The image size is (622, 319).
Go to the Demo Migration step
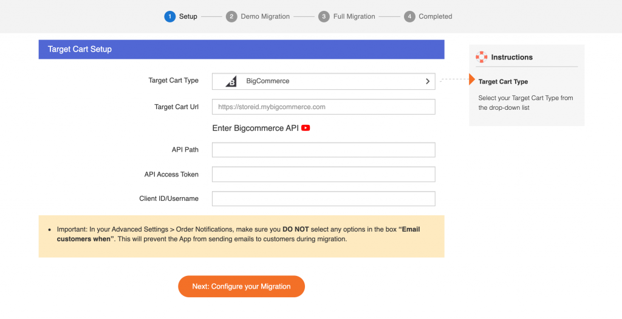click(265, 16)
